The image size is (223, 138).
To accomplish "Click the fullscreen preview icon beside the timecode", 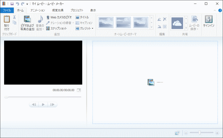I will tap(79, 90).
